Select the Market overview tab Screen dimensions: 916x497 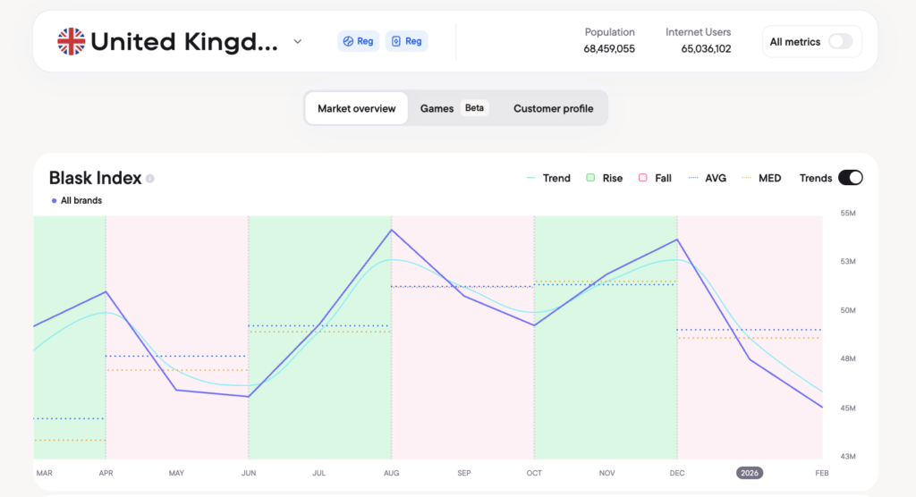tap(356, 108)
